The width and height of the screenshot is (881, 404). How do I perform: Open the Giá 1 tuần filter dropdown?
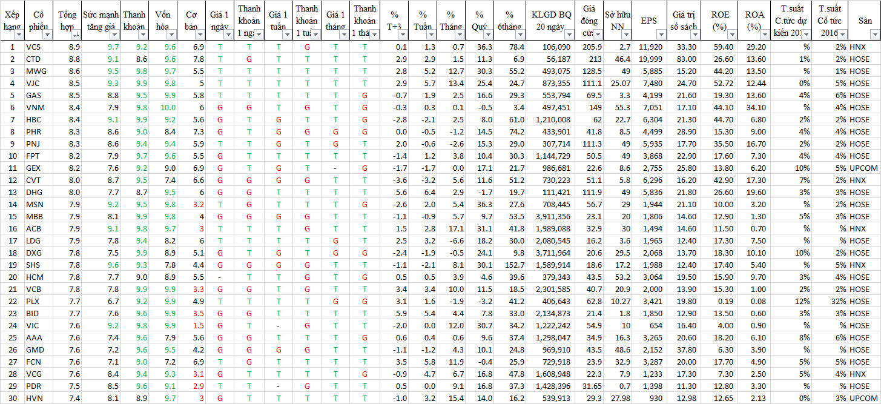point(286,35)
